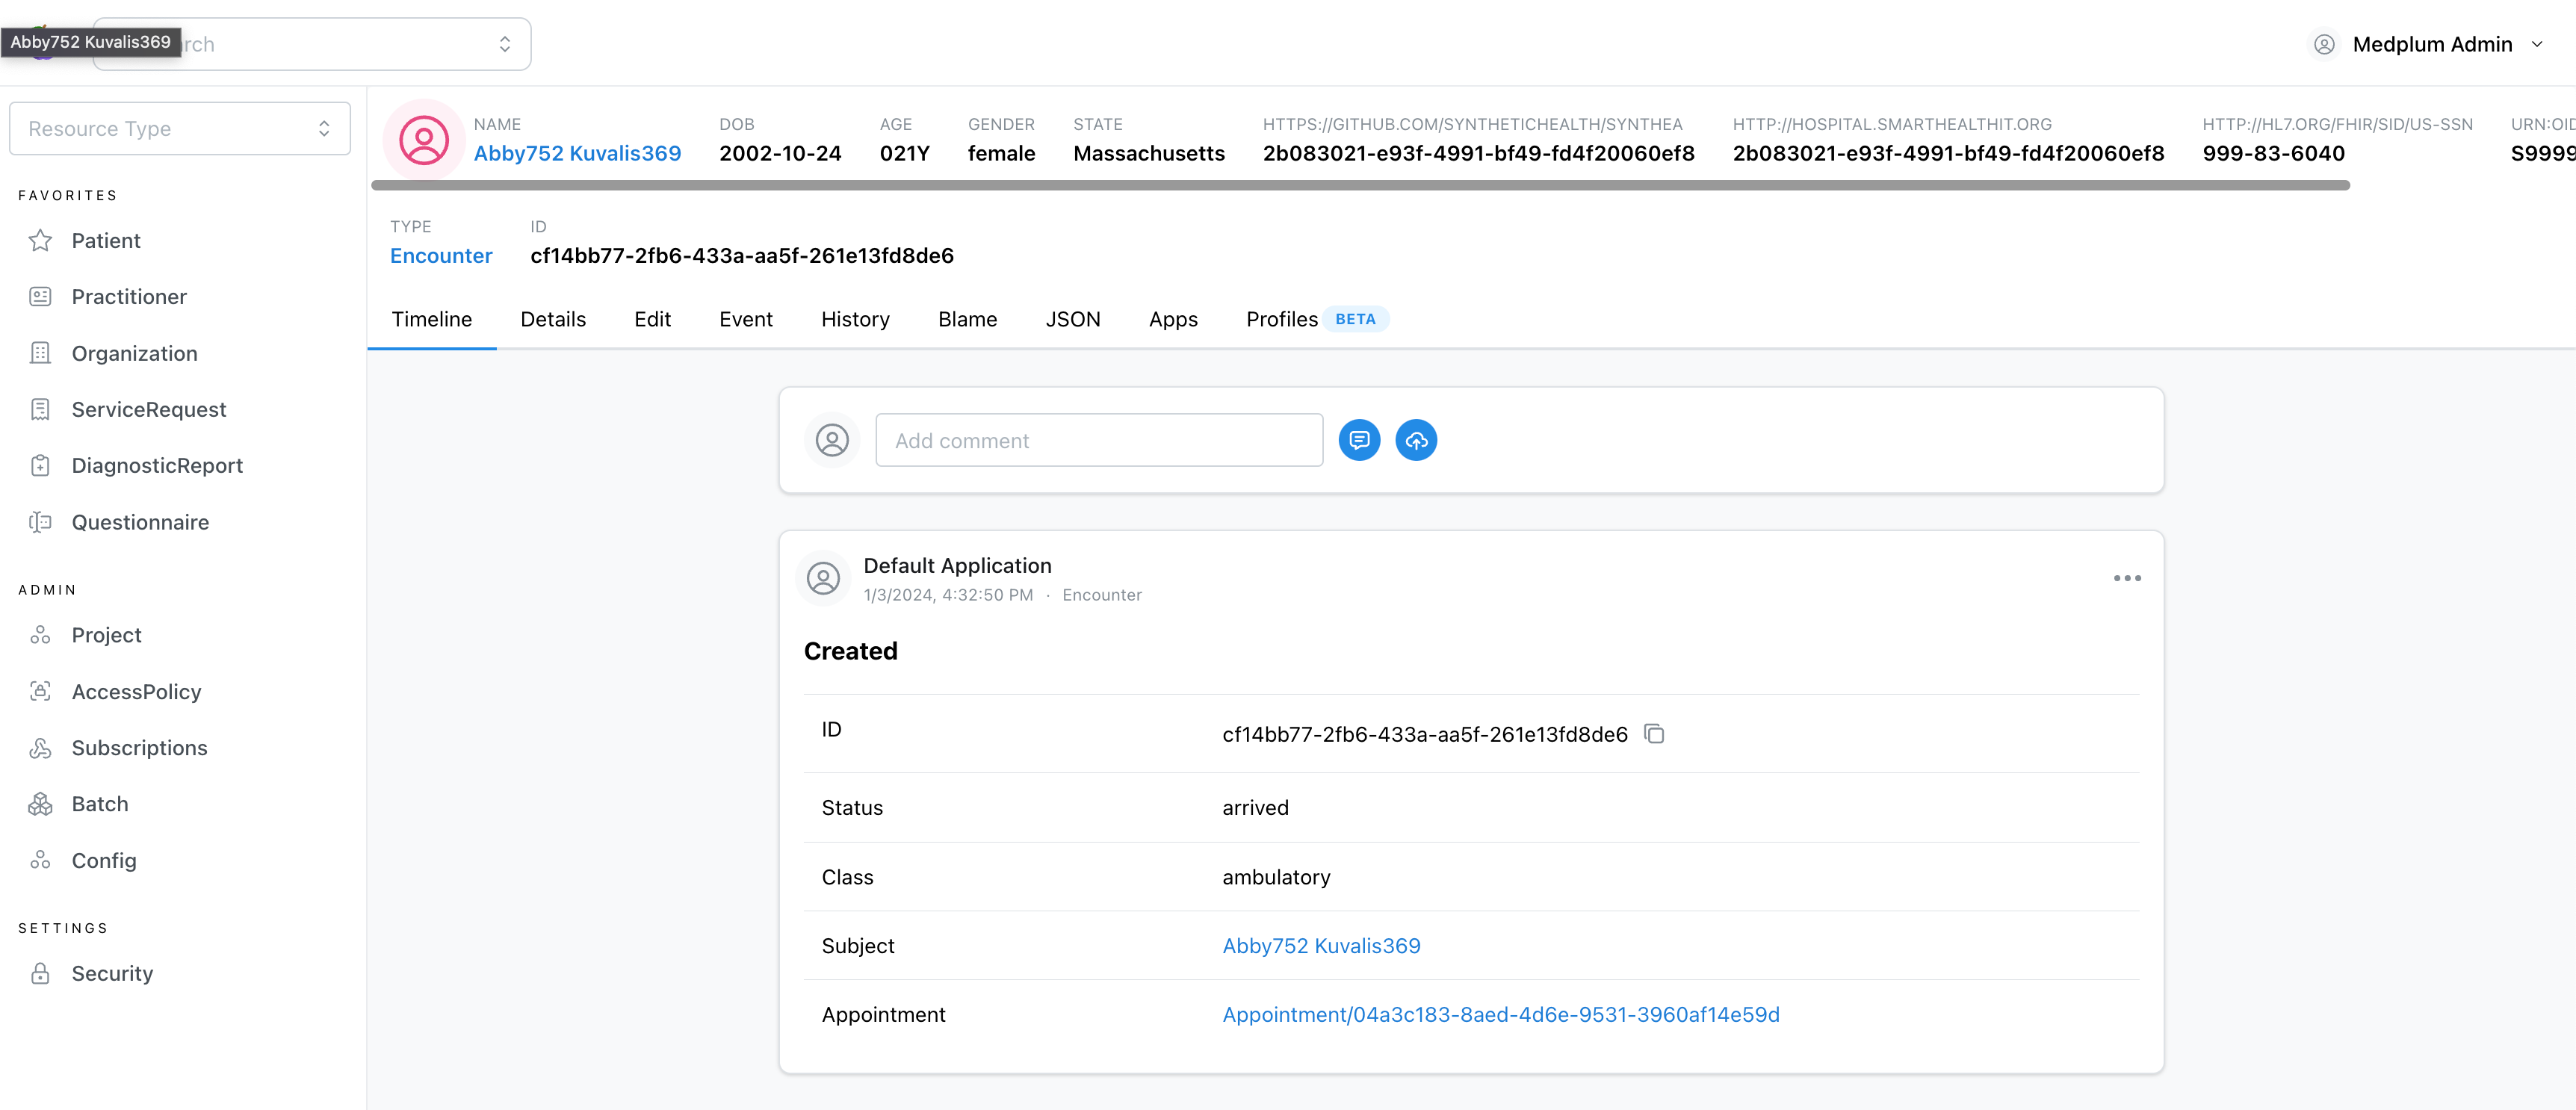Expand the Medplum Admin user menu chevron
The height and width of the screenshot is (1110, 2576).
[x=2537, y=44]
